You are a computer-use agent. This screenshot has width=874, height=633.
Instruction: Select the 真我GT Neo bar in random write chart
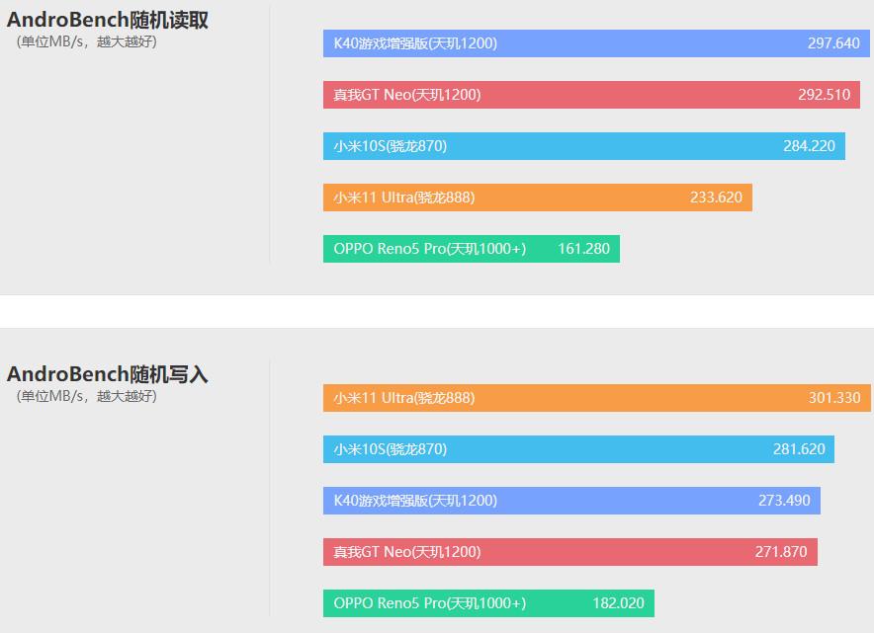coord(570,552)
